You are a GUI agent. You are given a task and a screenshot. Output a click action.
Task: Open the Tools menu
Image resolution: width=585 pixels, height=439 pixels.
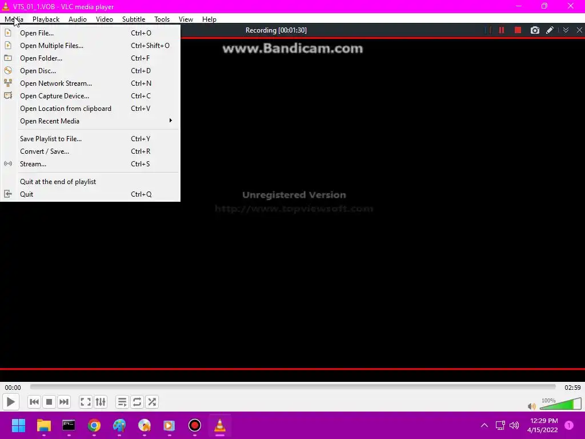pyautogui.click(x=162, y=19)
